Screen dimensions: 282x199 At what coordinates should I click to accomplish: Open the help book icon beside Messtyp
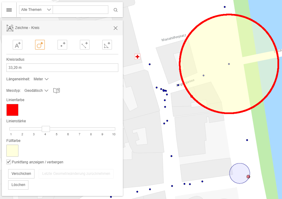click(x=57, y=90)
